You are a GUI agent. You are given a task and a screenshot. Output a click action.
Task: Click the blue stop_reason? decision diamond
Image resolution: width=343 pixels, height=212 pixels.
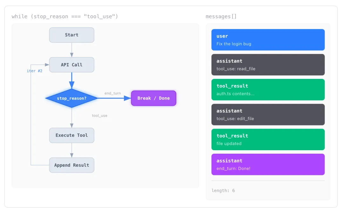point(71,98)
